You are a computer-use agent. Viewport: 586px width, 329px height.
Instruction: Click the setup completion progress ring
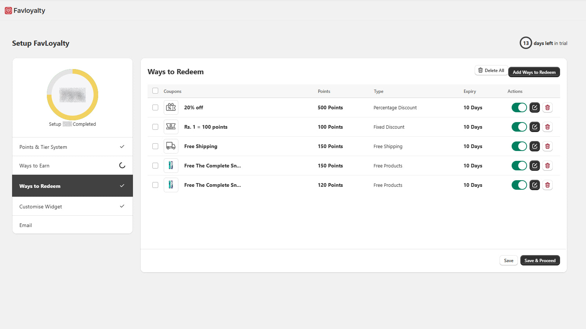click(x=72, y=95)
